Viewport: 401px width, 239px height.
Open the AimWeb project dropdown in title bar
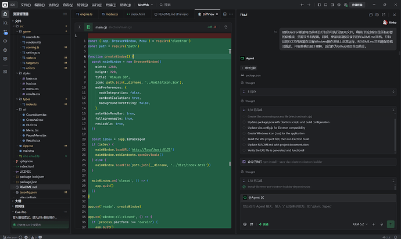coord(145,5)
